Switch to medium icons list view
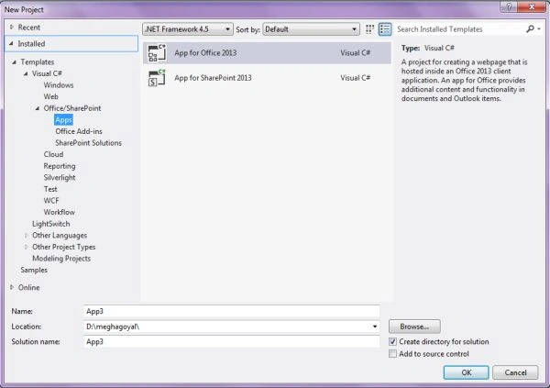The width and height of the screenshot is (550, 388). click(385, 29)
